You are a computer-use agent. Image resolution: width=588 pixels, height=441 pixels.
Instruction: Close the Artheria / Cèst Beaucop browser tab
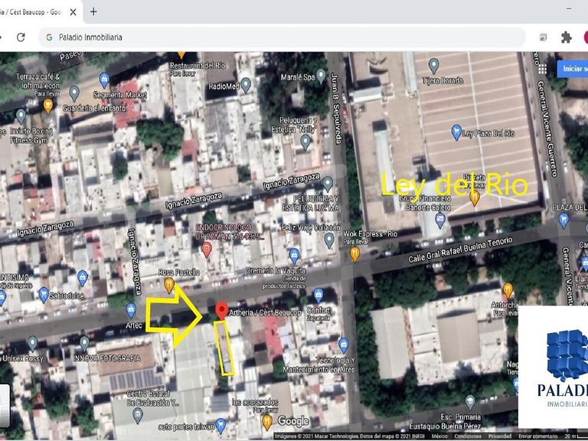coord(73,12)
